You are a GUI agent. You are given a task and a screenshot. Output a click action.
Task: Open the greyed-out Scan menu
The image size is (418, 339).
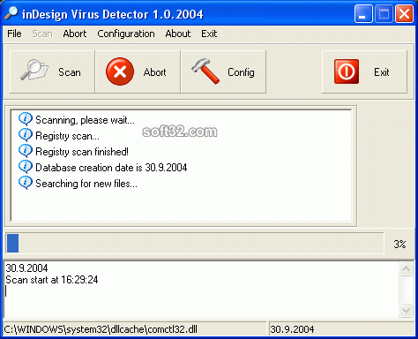point(42,34)
